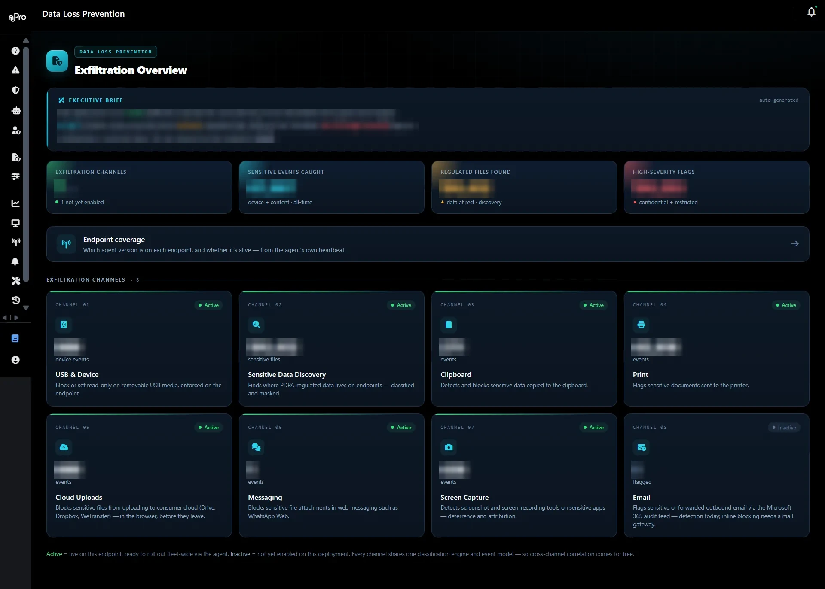Screen dimensions: 825x589
Task: Open the sliders settings icon in sidebar
Action: click(15, 176)
